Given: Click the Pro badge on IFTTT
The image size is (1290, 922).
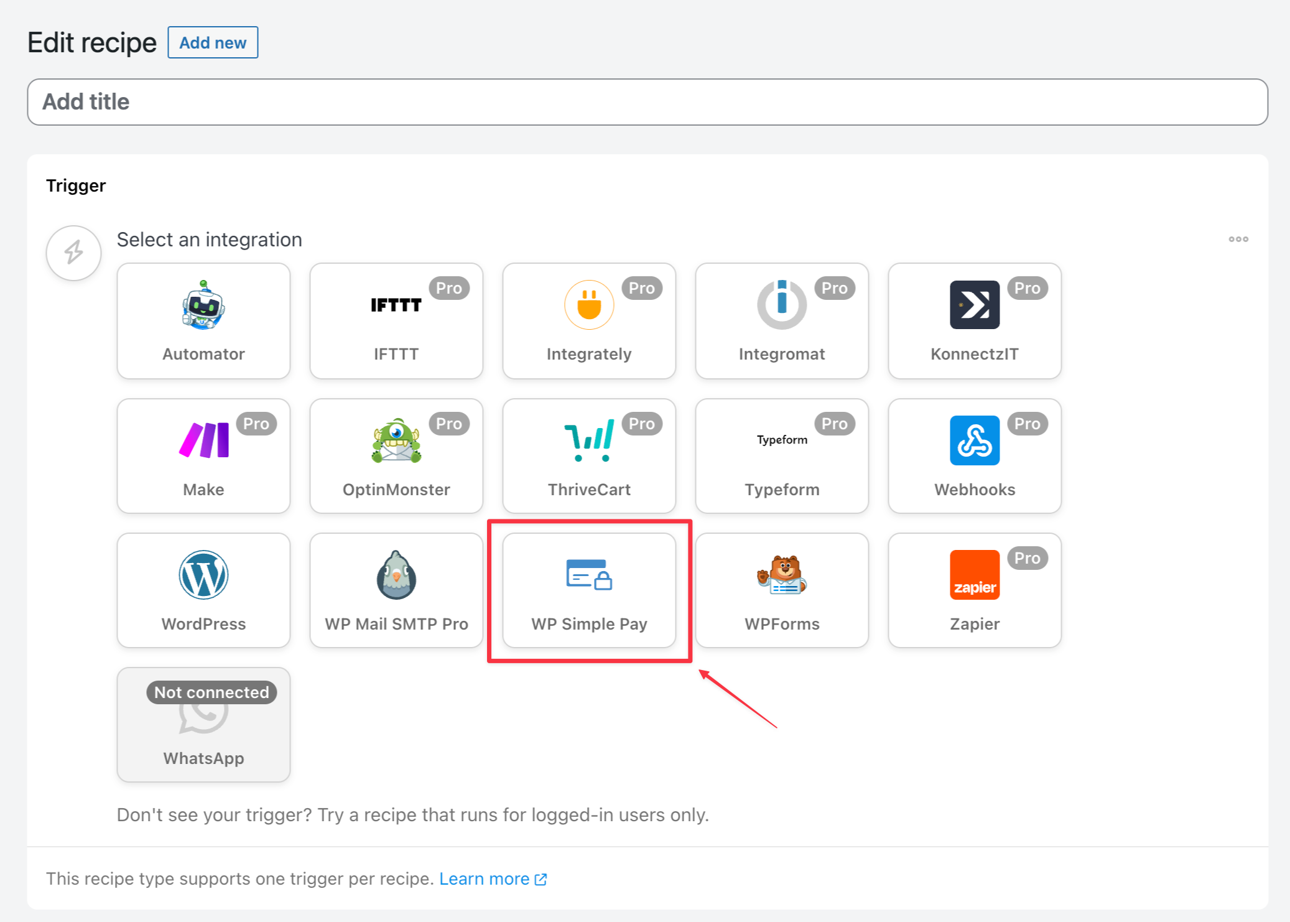Looking at the screenshot, I should [449, 288].
